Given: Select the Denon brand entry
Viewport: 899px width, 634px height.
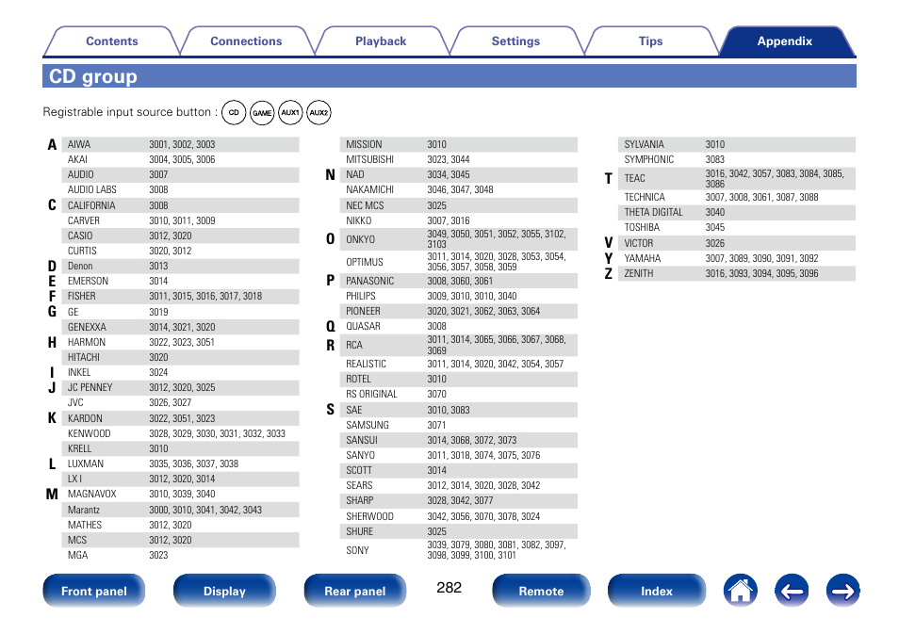Looking at the screenshot, I should [x=80, y=266].
